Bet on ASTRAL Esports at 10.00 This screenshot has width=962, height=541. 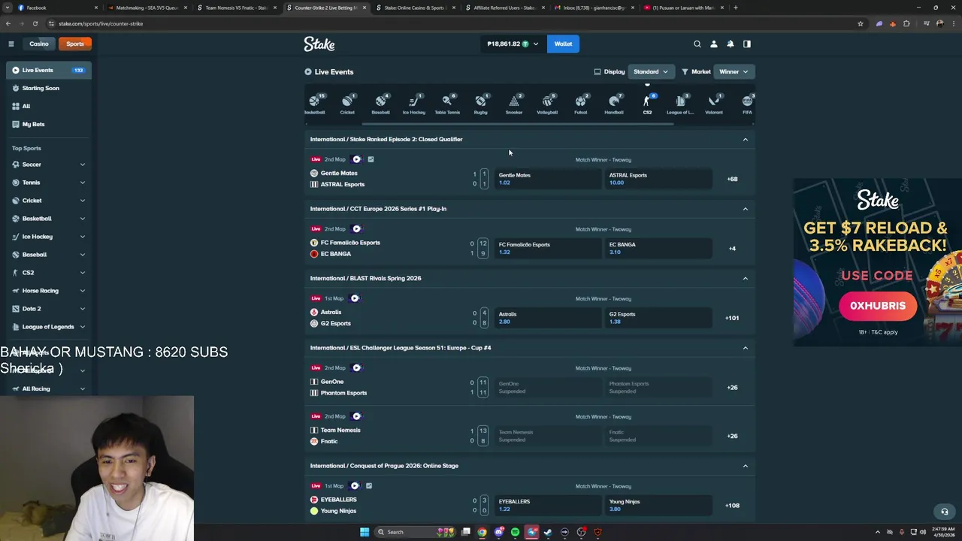pyautogui.click(x=657, y=179)
